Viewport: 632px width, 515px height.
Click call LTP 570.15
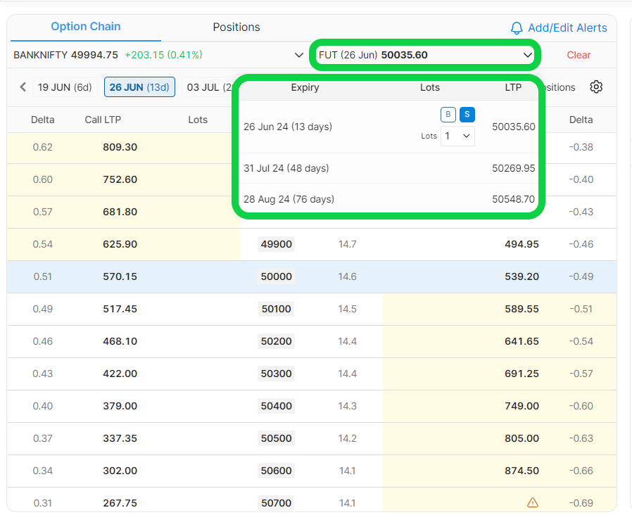[x=120, y=276]
